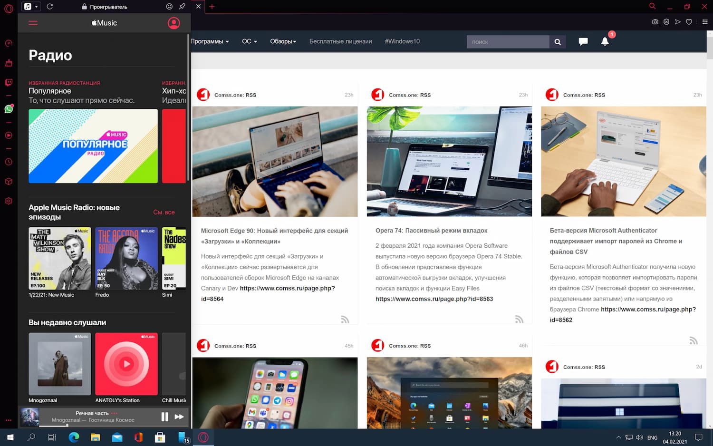This screenshot has height=446, width=713.
Task: Open bookmarks heart icon in toolbar
Action: click(689, 22)
